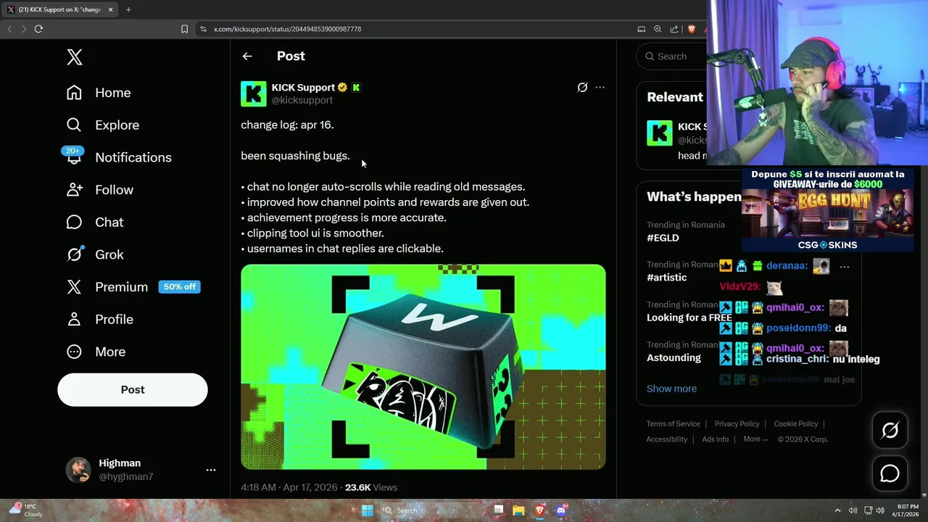Click the search magnifier icon
The height and width of the screenshot is (522, 928).
(650, 56)
